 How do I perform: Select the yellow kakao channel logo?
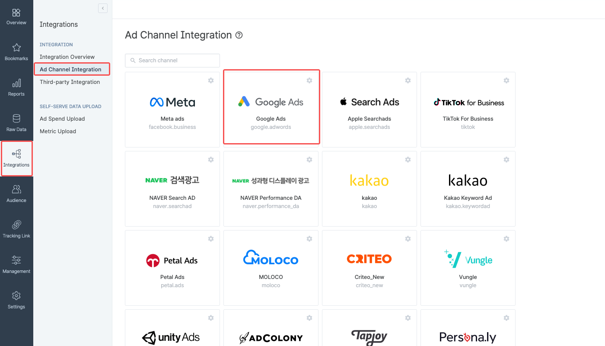pyautogui.click(x=369, y=180)
